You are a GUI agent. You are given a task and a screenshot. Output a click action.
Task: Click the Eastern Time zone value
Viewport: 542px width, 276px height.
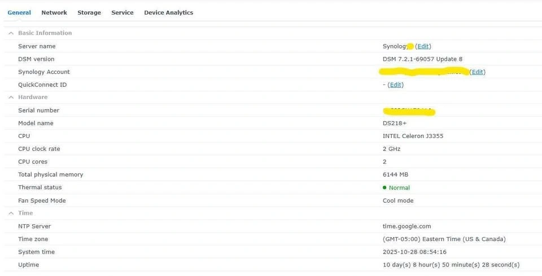(444, 239)
